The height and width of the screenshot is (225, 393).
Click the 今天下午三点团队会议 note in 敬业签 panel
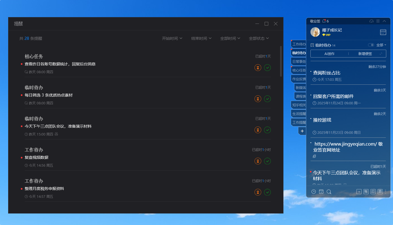coord(347,176)
